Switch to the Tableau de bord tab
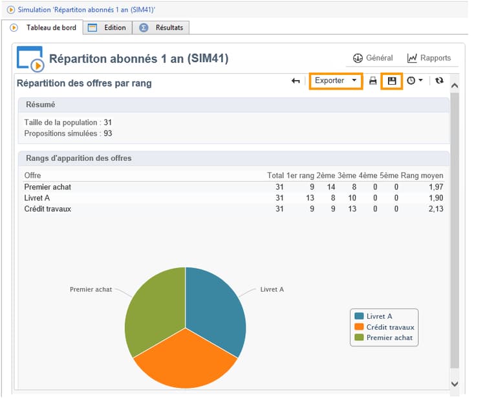485x404 pixels. 43,28
